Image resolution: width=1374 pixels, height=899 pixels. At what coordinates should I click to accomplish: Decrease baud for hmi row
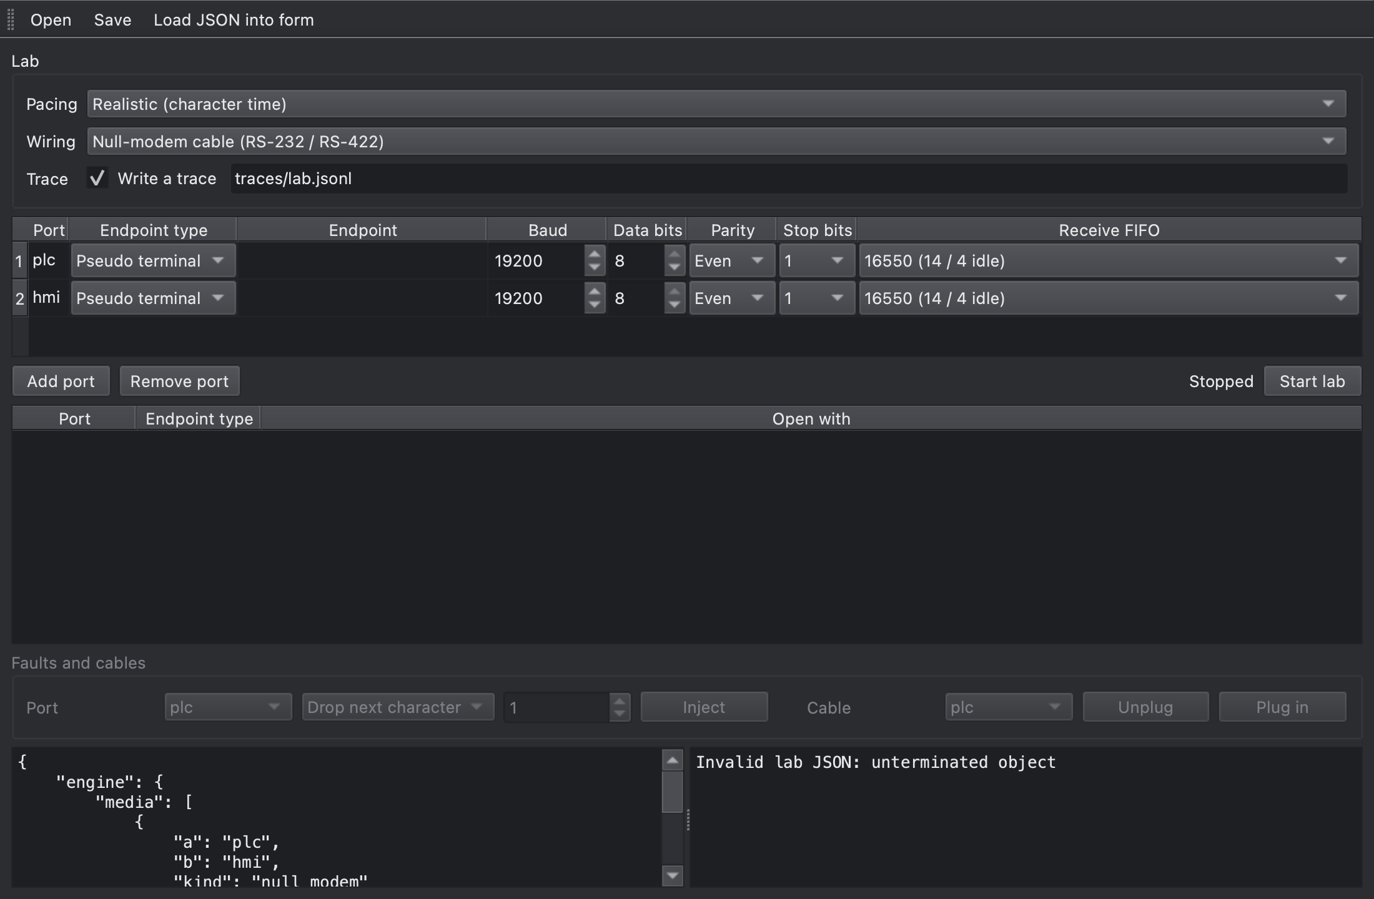click(x=595, y=305)
